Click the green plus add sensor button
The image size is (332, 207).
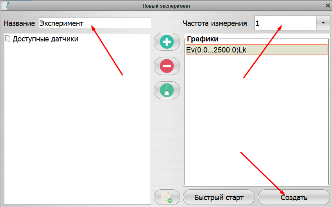coord(167,42)
